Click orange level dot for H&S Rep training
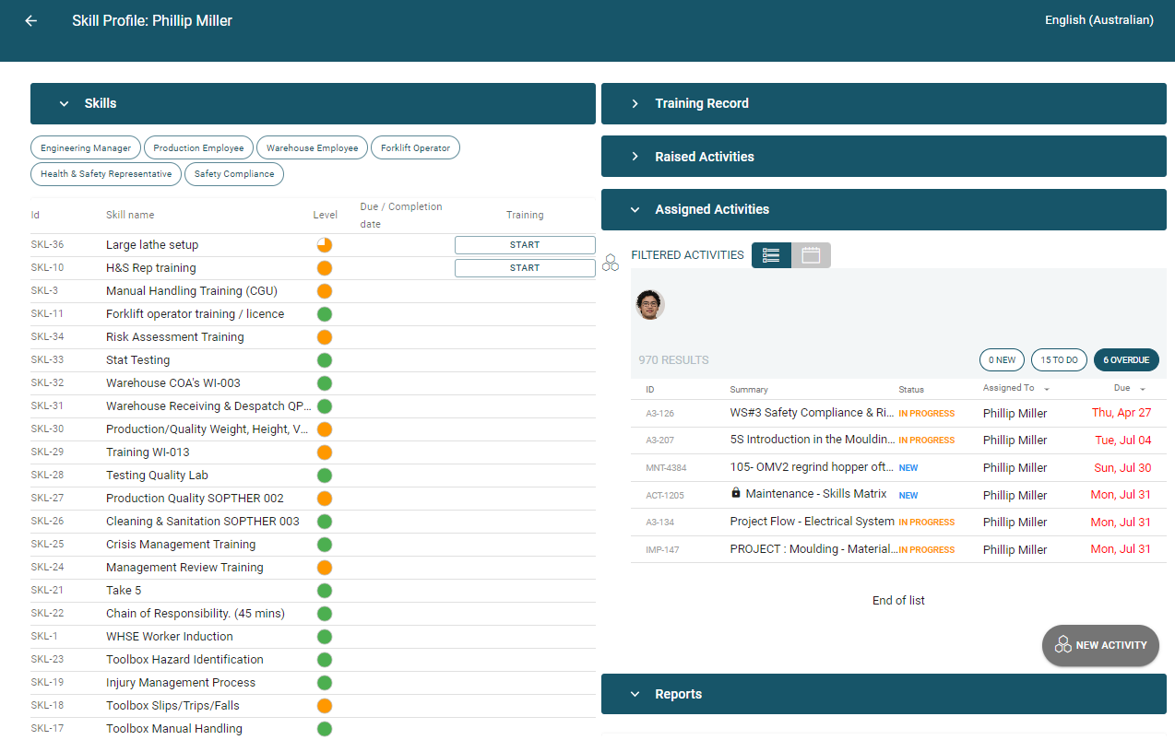The height and width of the screenshot is (740, 1175). tap(325, 268)
